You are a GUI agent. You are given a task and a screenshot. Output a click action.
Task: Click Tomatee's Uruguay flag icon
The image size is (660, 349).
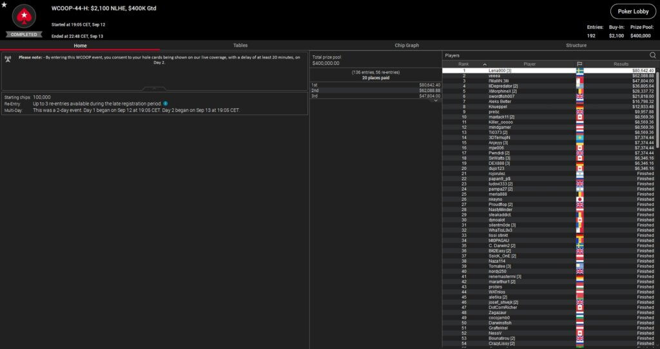click(x=579, y=266)
